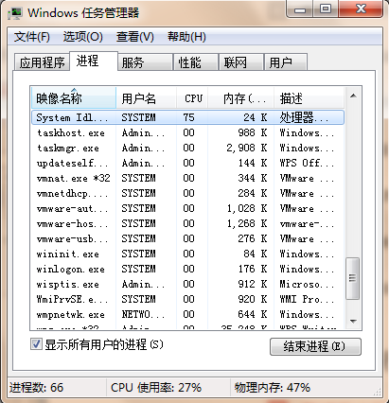Open the 查看(V) menu
This screenshot has width=389, height=403.
click(x=135, y=37)
